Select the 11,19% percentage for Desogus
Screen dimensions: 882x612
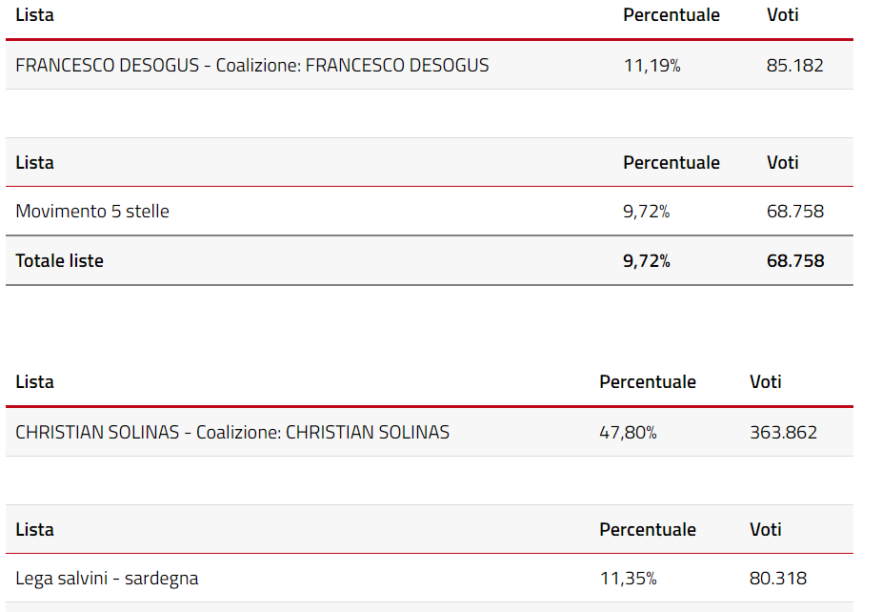[651, 66]
